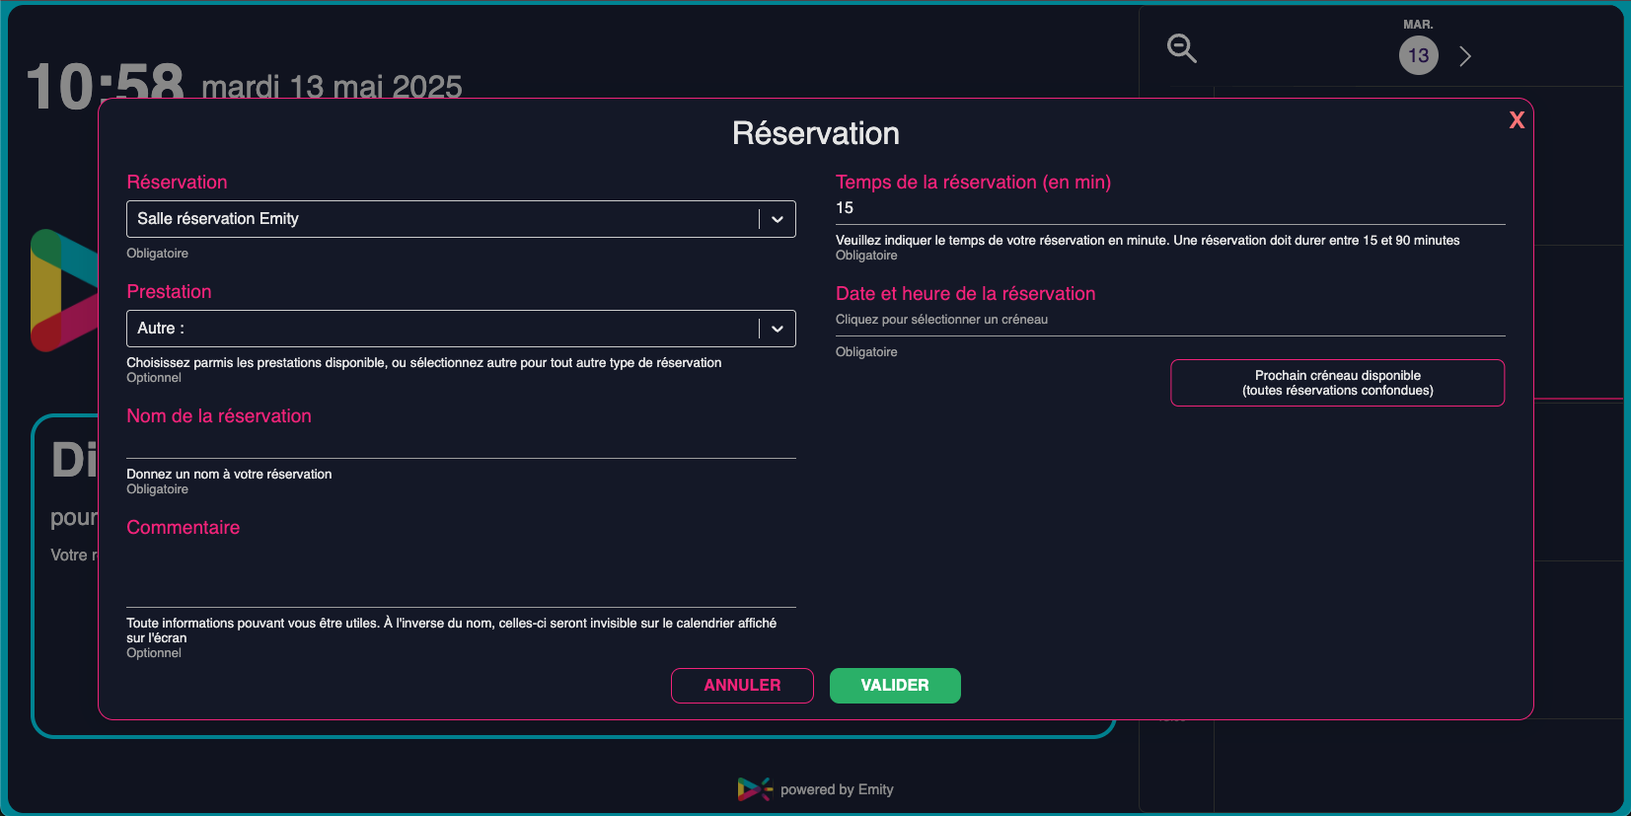This screenshot has height=816, width=1631.
Task: Click the Emity colorful logo behind the dialog
Action: point(64,290)
